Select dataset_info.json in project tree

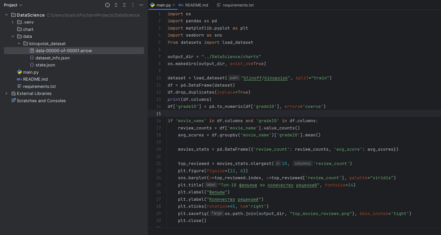pyautogui.click(x=52, y=58)
